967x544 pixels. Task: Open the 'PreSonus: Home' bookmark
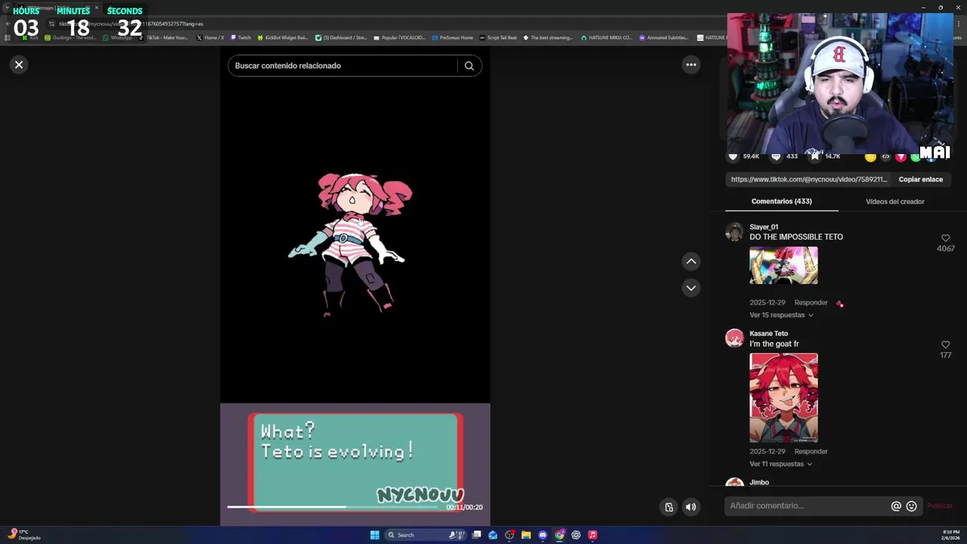pos(452,37)
